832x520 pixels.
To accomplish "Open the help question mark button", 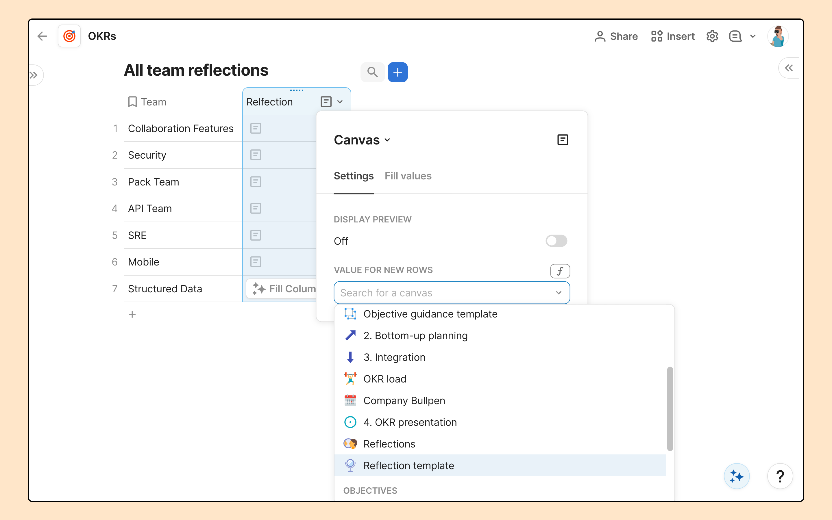I will click(780, 476).
